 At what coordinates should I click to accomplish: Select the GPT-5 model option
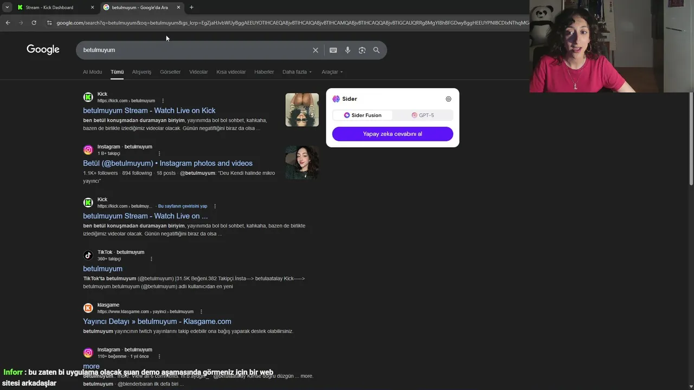[423, 115]
